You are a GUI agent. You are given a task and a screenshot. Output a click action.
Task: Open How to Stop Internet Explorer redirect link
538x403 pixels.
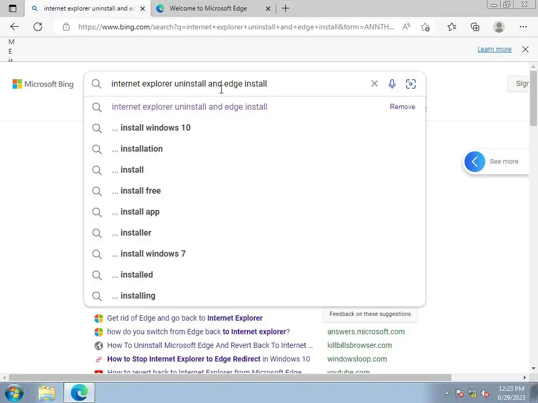[x=208, y=359]
